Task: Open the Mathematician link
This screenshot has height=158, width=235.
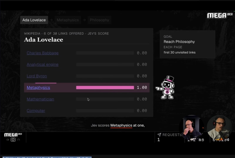Action: pos(40,99)
